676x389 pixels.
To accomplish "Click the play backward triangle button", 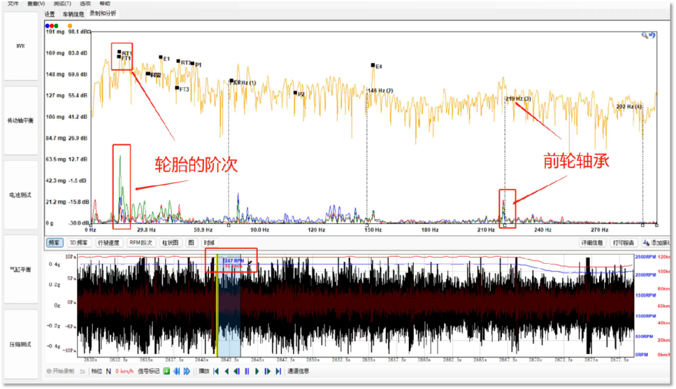I will [x=227, y=371].
